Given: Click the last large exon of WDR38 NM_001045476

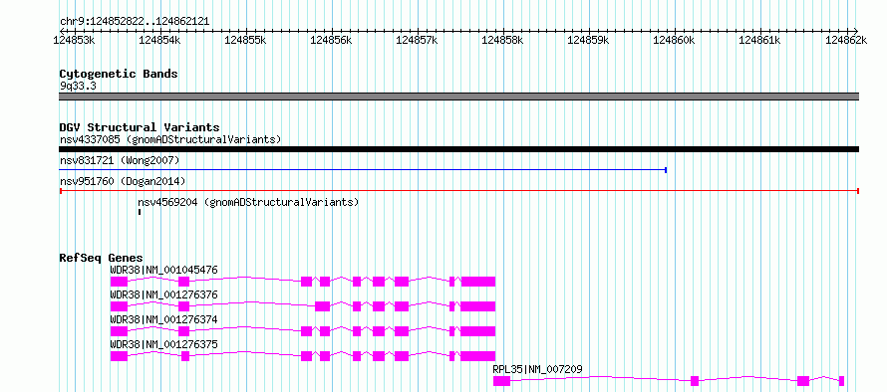Looking at the screenshot, I should point(478,282).
